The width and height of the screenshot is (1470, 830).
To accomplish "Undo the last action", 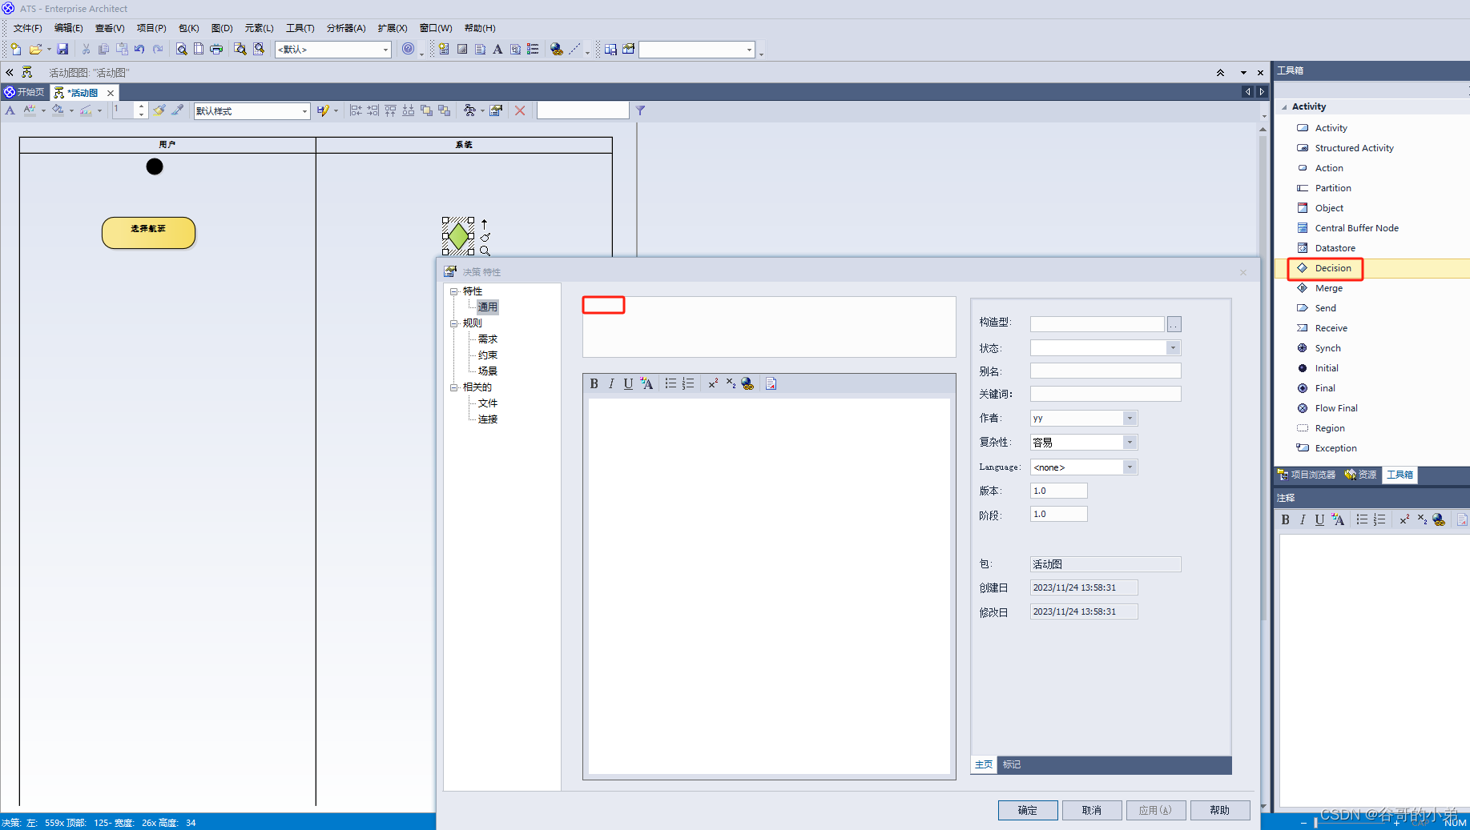I will click(x=139, y=49).
